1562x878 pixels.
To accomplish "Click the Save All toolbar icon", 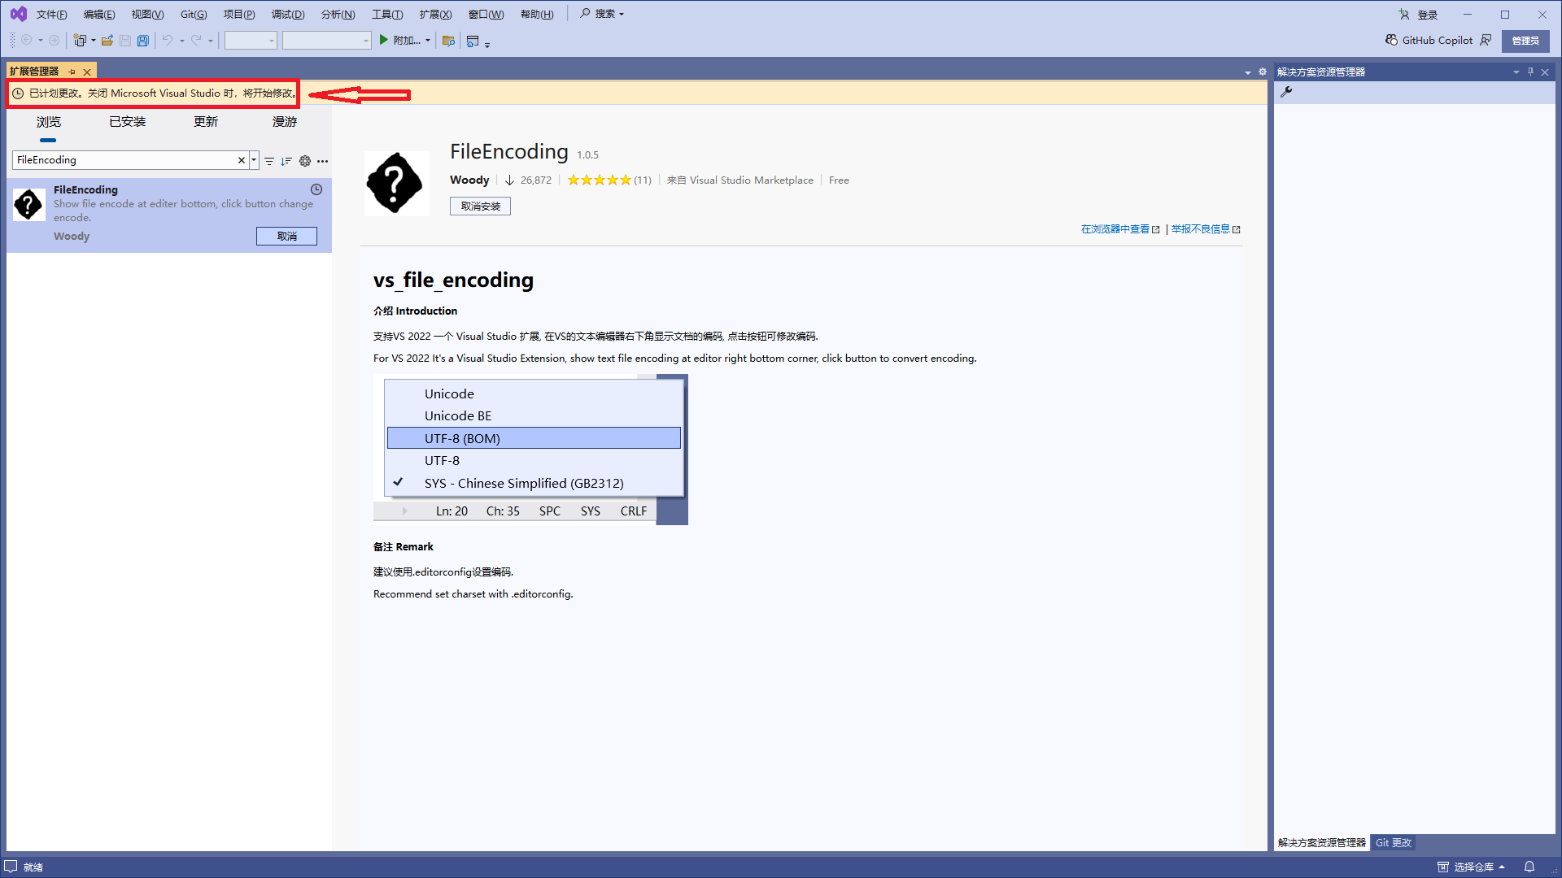I will click(143, 41).
